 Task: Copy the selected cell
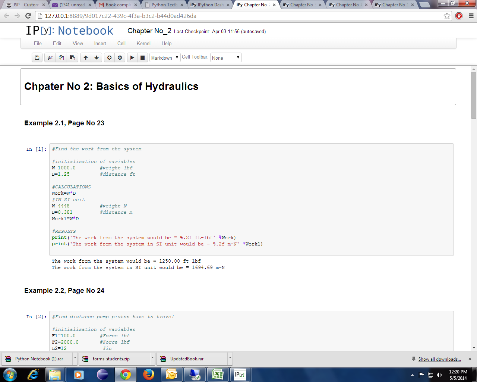[x=61, y=57]
